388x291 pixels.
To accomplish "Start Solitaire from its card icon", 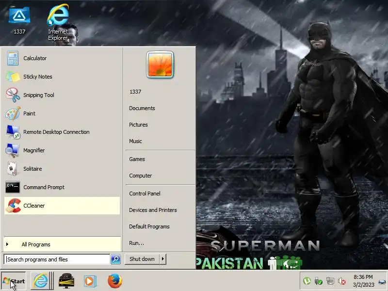I will pyautogui.click(x=12, y=169).
